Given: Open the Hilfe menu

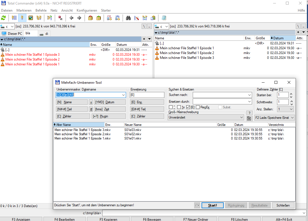Looking at the screenshot, I should coord(301,10).
